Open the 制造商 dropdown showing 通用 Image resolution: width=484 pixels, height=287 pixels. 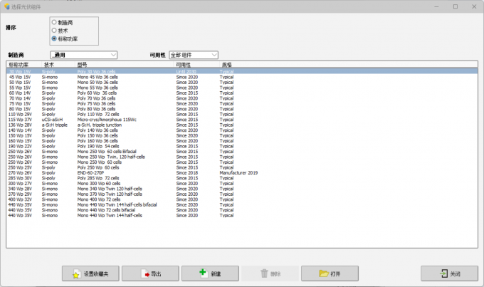click(83, 55)
